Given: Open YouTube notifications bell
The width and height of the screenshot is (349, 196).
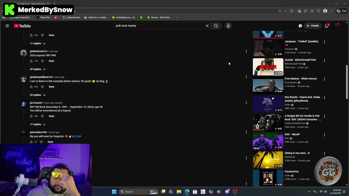Looking at the screenshot, I should (327, 26).
